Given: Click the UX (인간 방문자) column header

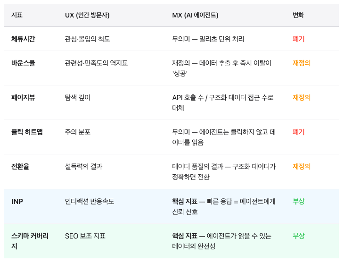Looking at the screenshot, I should [87, 15].
